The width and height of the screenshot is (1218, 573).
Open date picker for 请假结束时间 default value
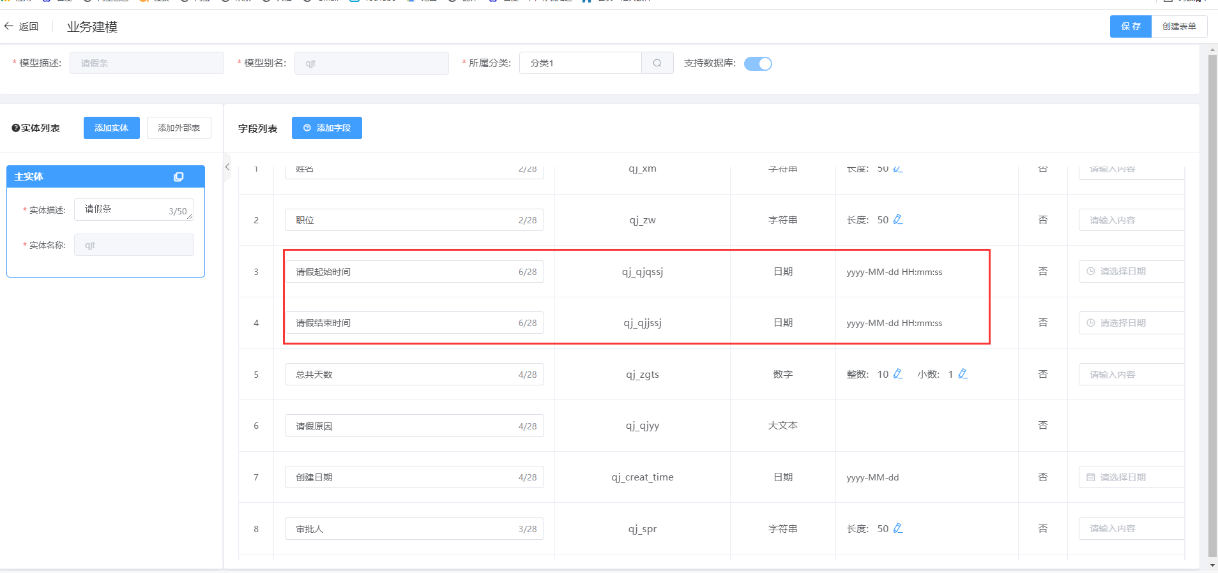click(1130, 323)
